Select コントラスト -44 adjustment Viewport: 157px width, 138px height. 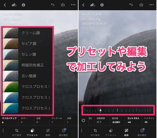133,120
